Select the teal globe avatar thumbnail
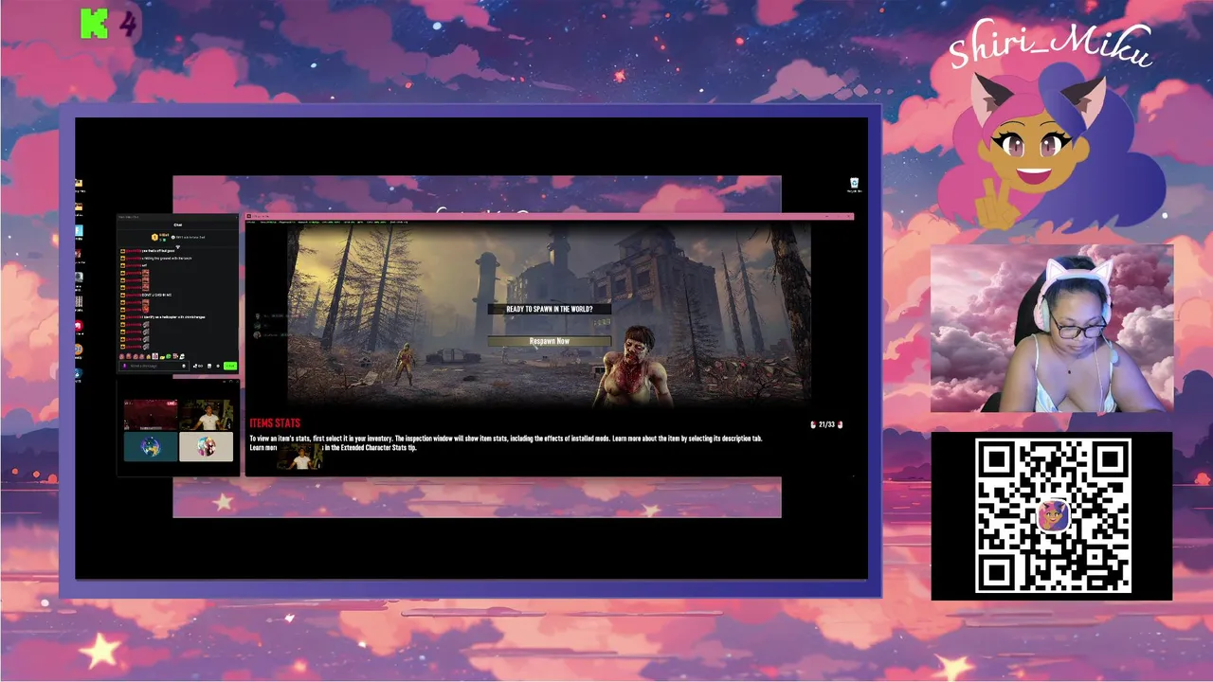1213x682 pixels. (151, 446)
